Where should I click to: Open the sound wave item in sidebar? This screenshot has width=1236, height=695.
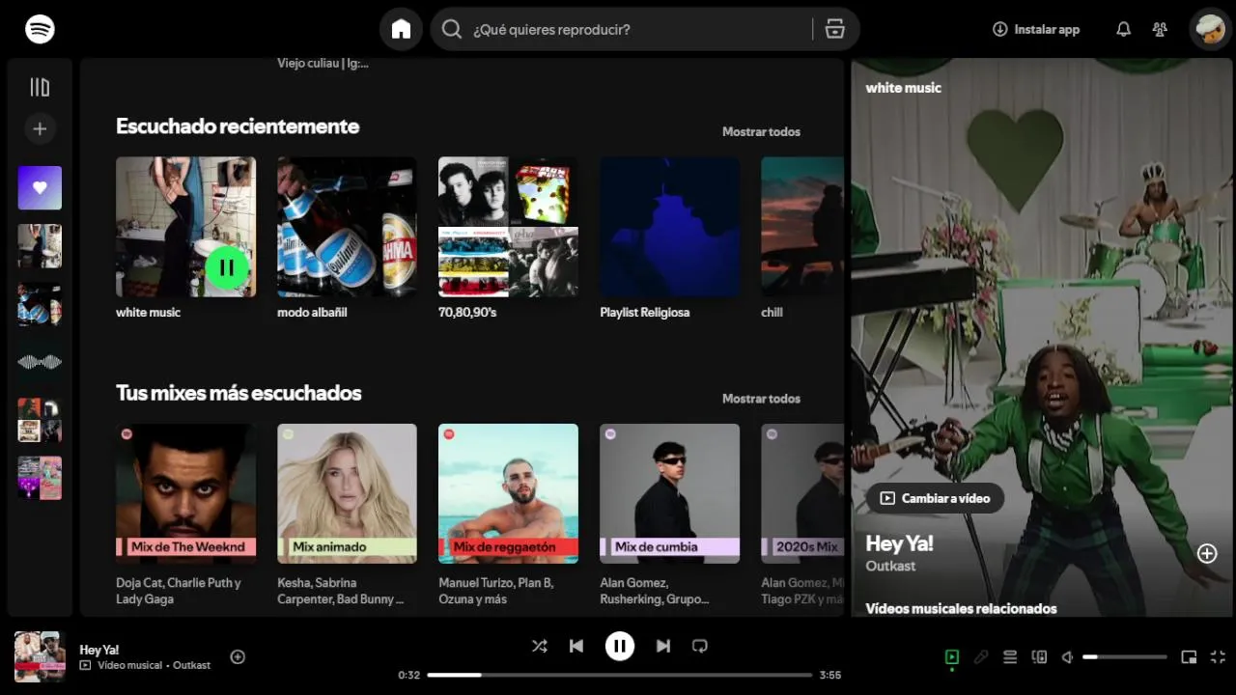pos(40,362)
